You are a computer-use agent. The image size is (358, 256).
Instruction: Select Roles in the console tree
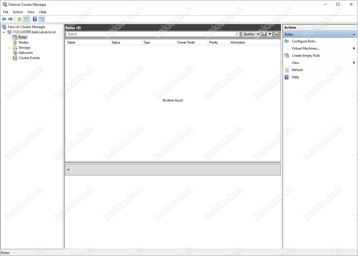[x=23, y=37]
